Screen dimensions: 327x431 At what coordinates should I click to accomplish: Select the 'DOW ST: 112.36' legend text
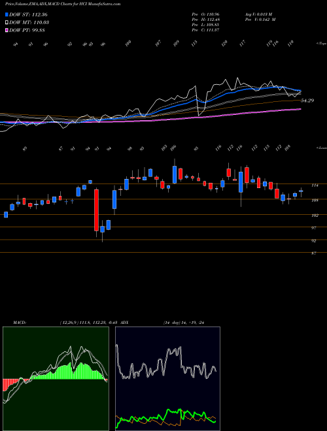29,14
